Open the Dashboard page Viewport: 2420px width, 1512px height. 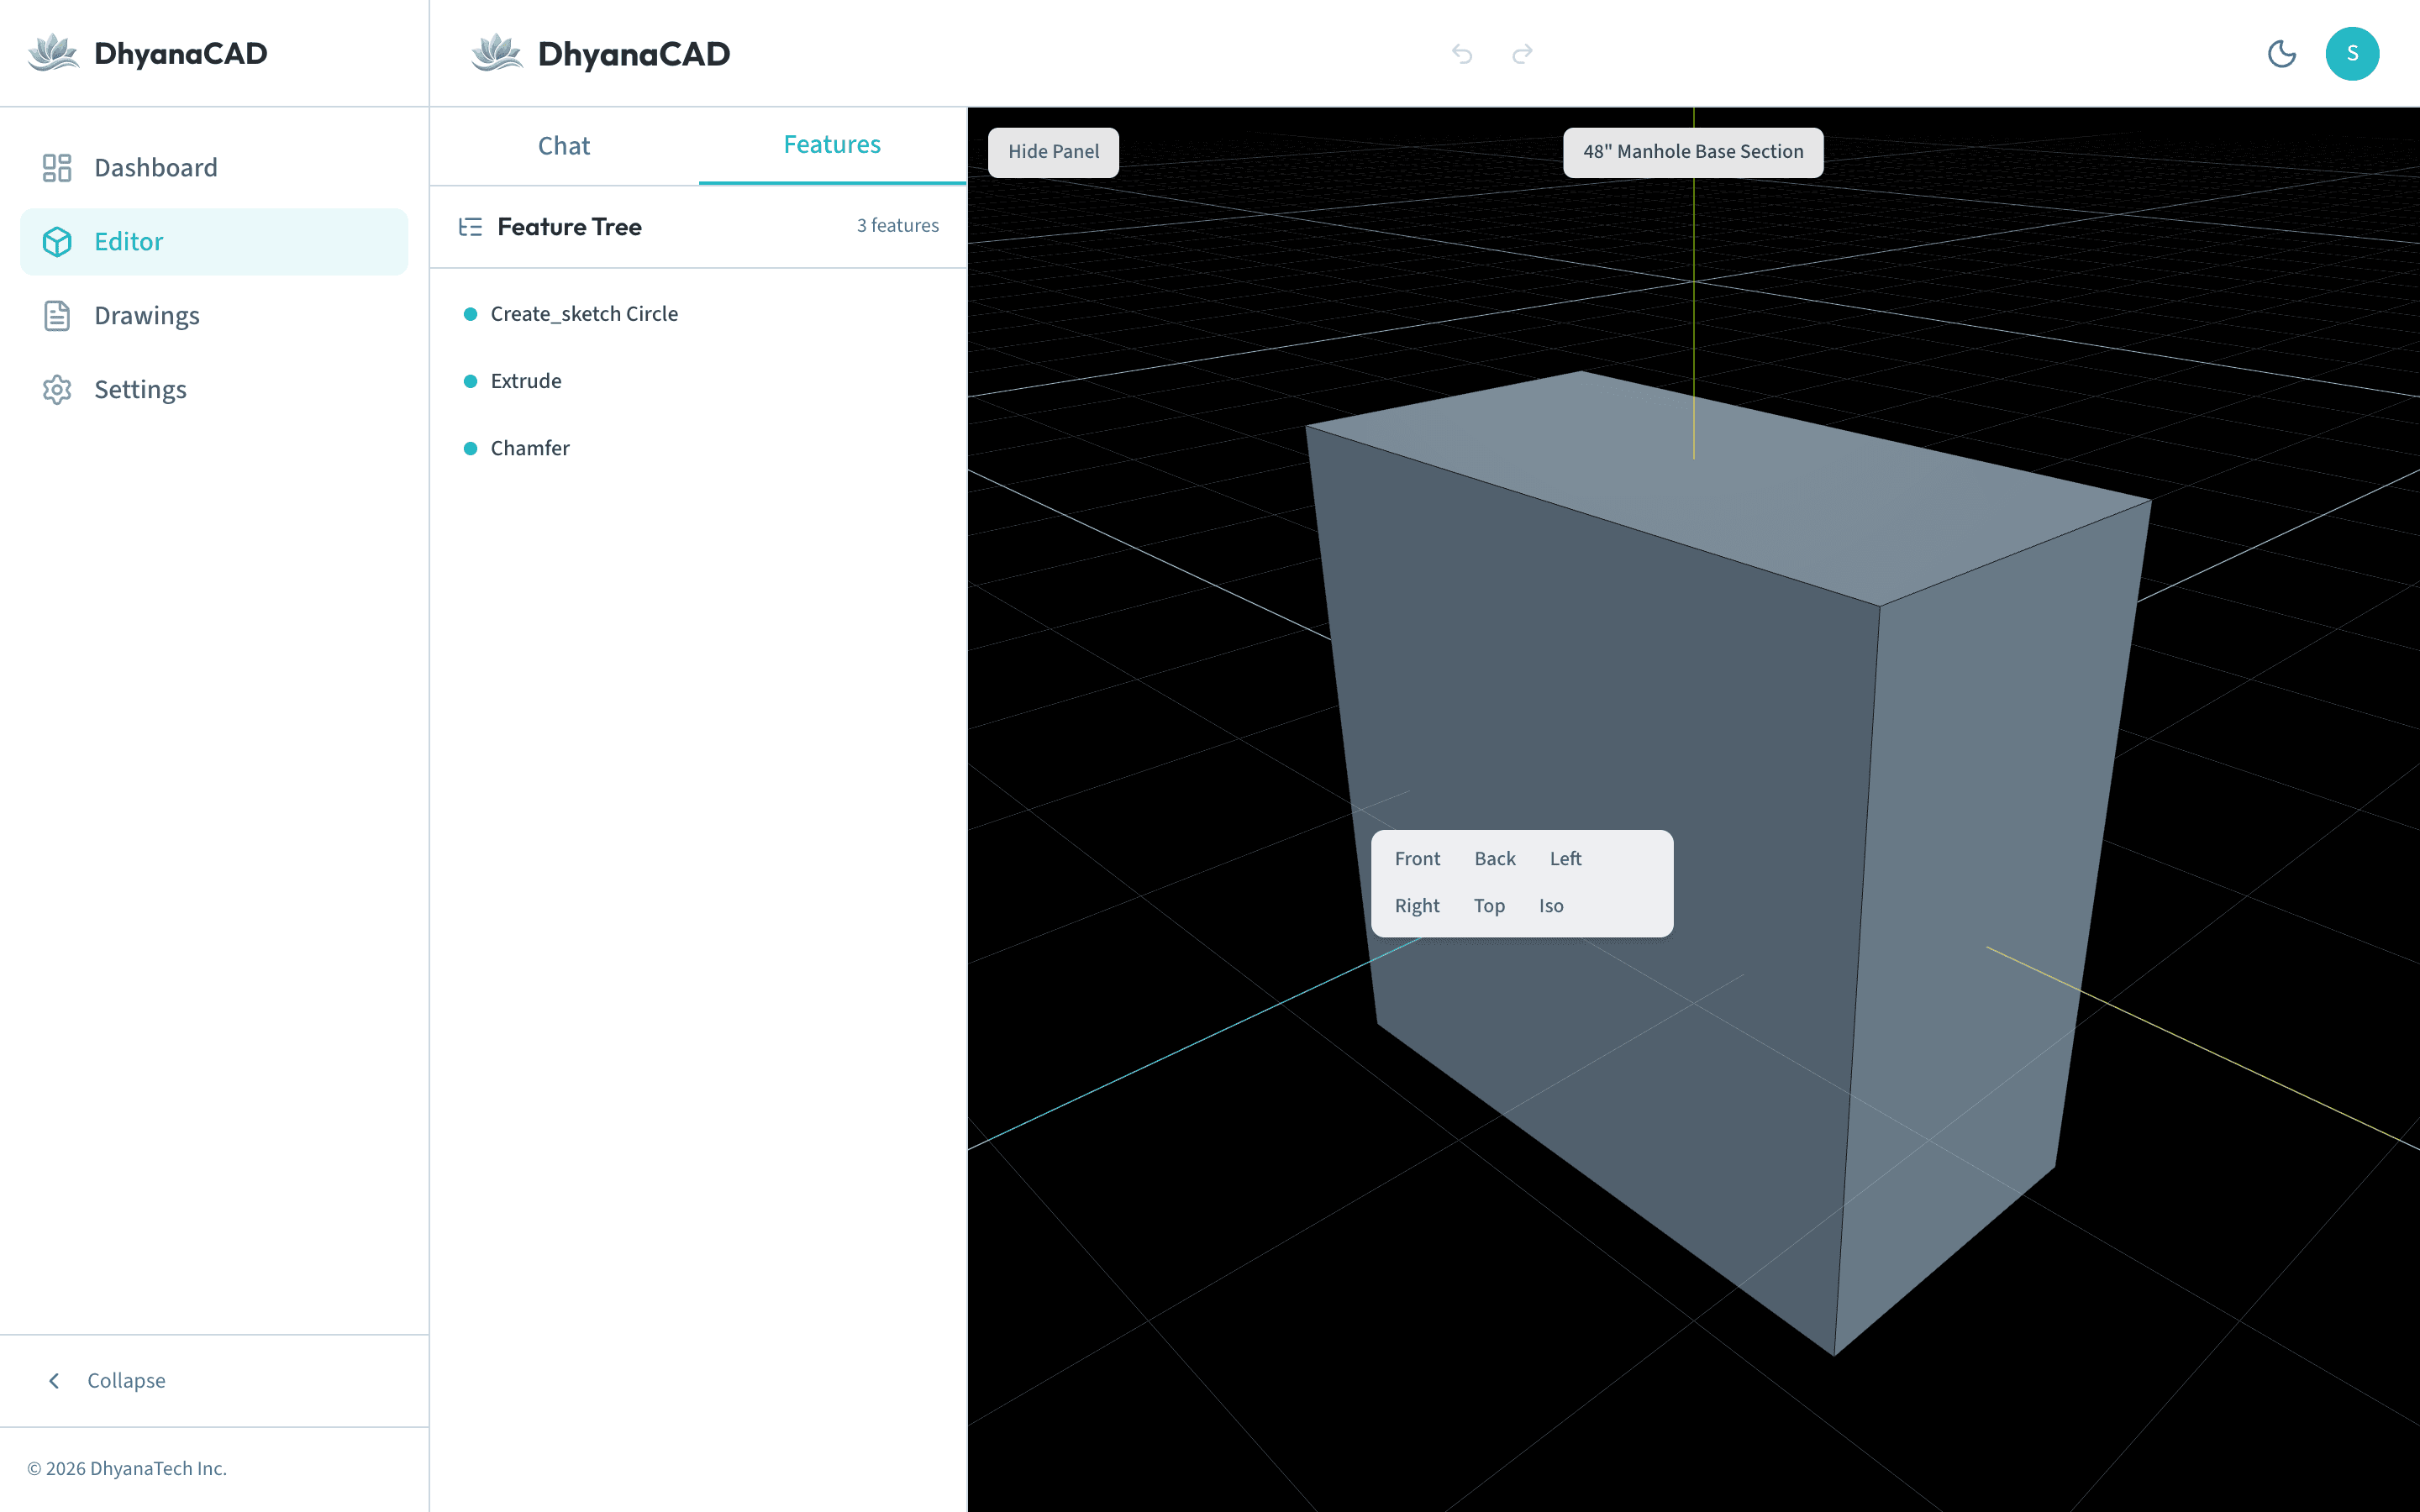pyautogui.click(x=214, y=167)
